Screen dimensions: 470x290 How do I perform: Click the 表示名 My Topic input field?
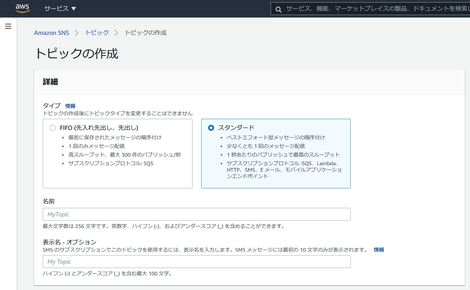(196, 262)
